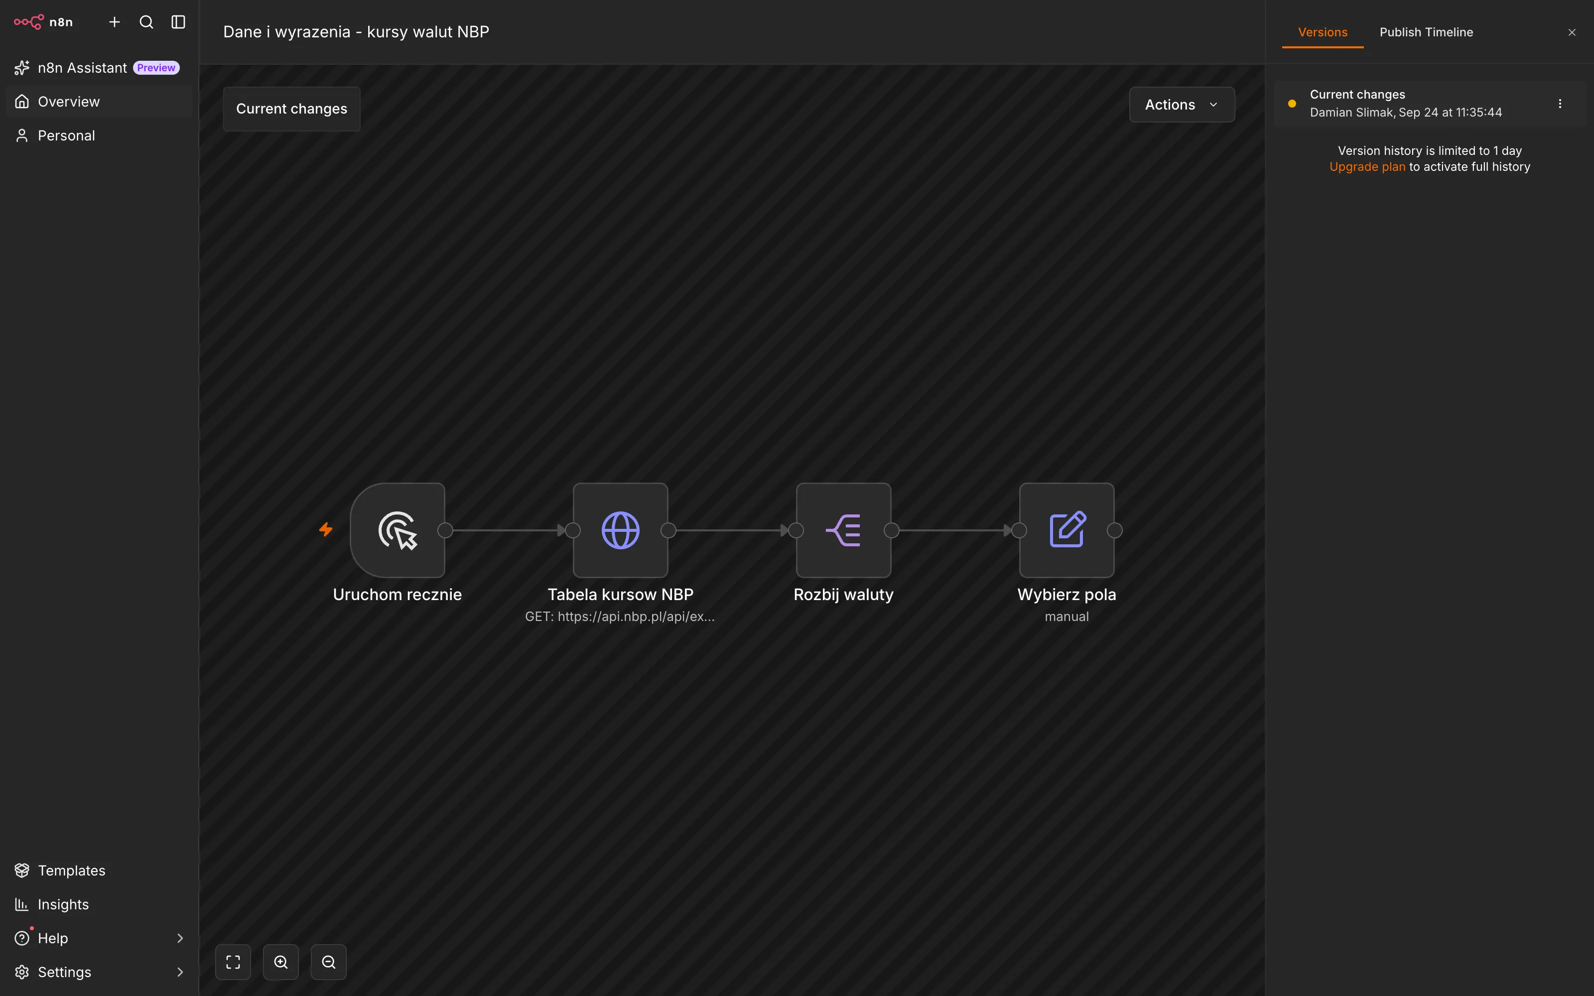
Task: Close the version history panel
Action: coord(1572,32)
